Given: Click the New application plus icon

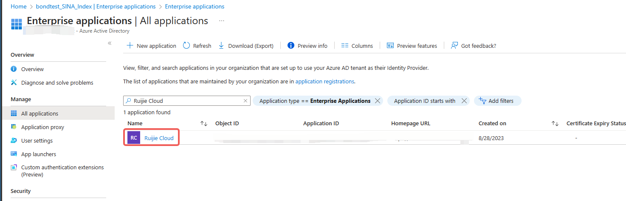Looking at the screenshot, I should pos(130,46).
